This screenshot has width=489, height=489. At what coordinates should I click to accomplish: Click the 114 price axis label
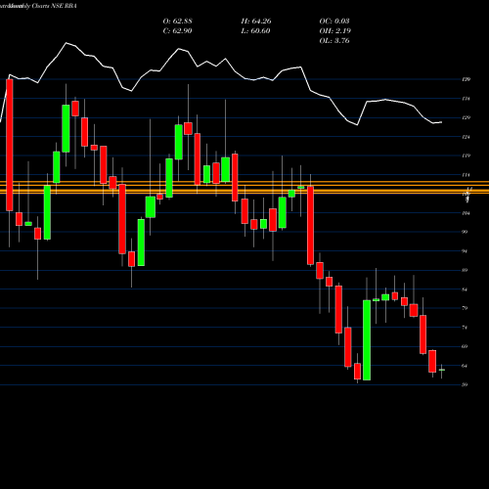(x=466, y=175)
